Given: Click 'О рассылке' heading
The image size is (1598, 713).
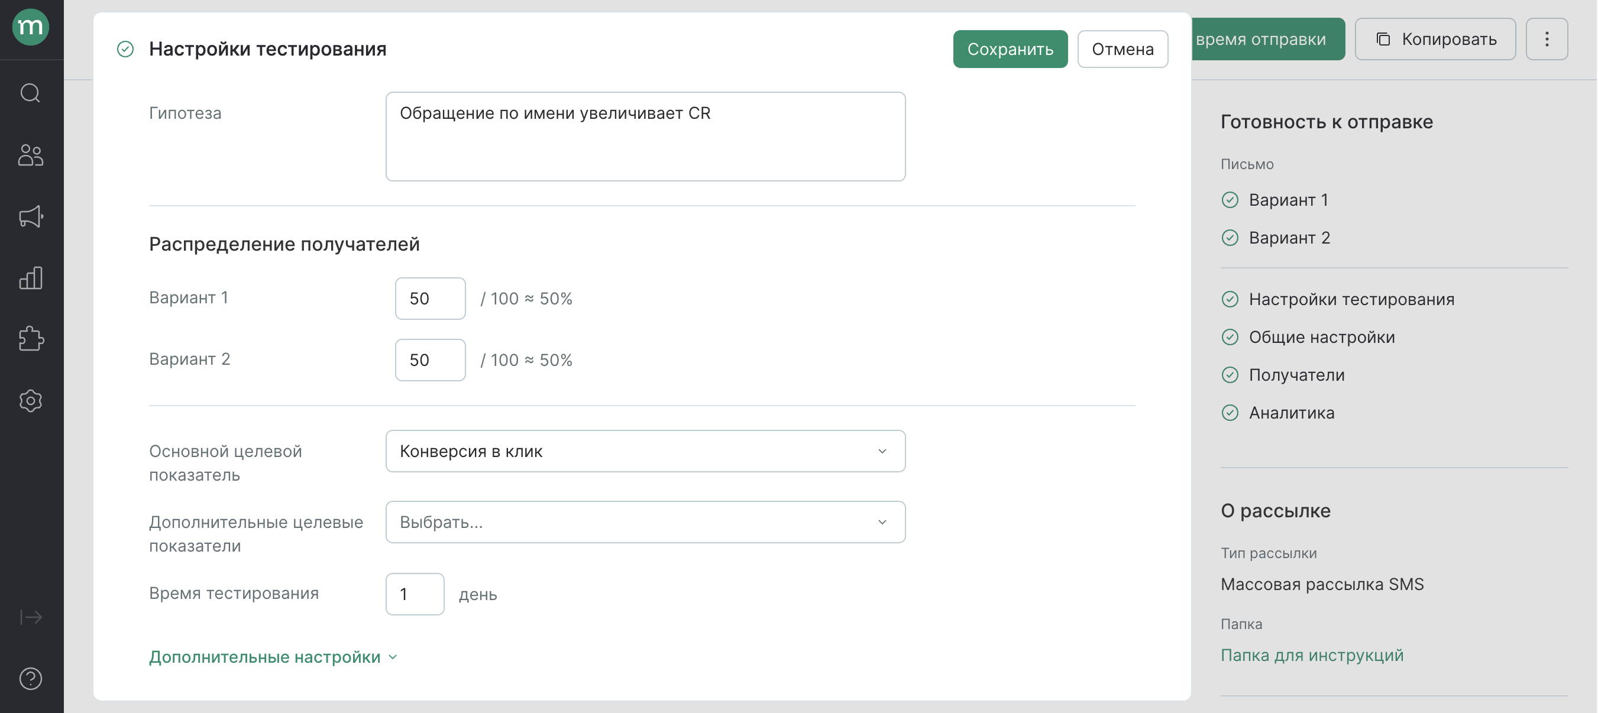Looking at the screenshot, I should pos(1276,511).
